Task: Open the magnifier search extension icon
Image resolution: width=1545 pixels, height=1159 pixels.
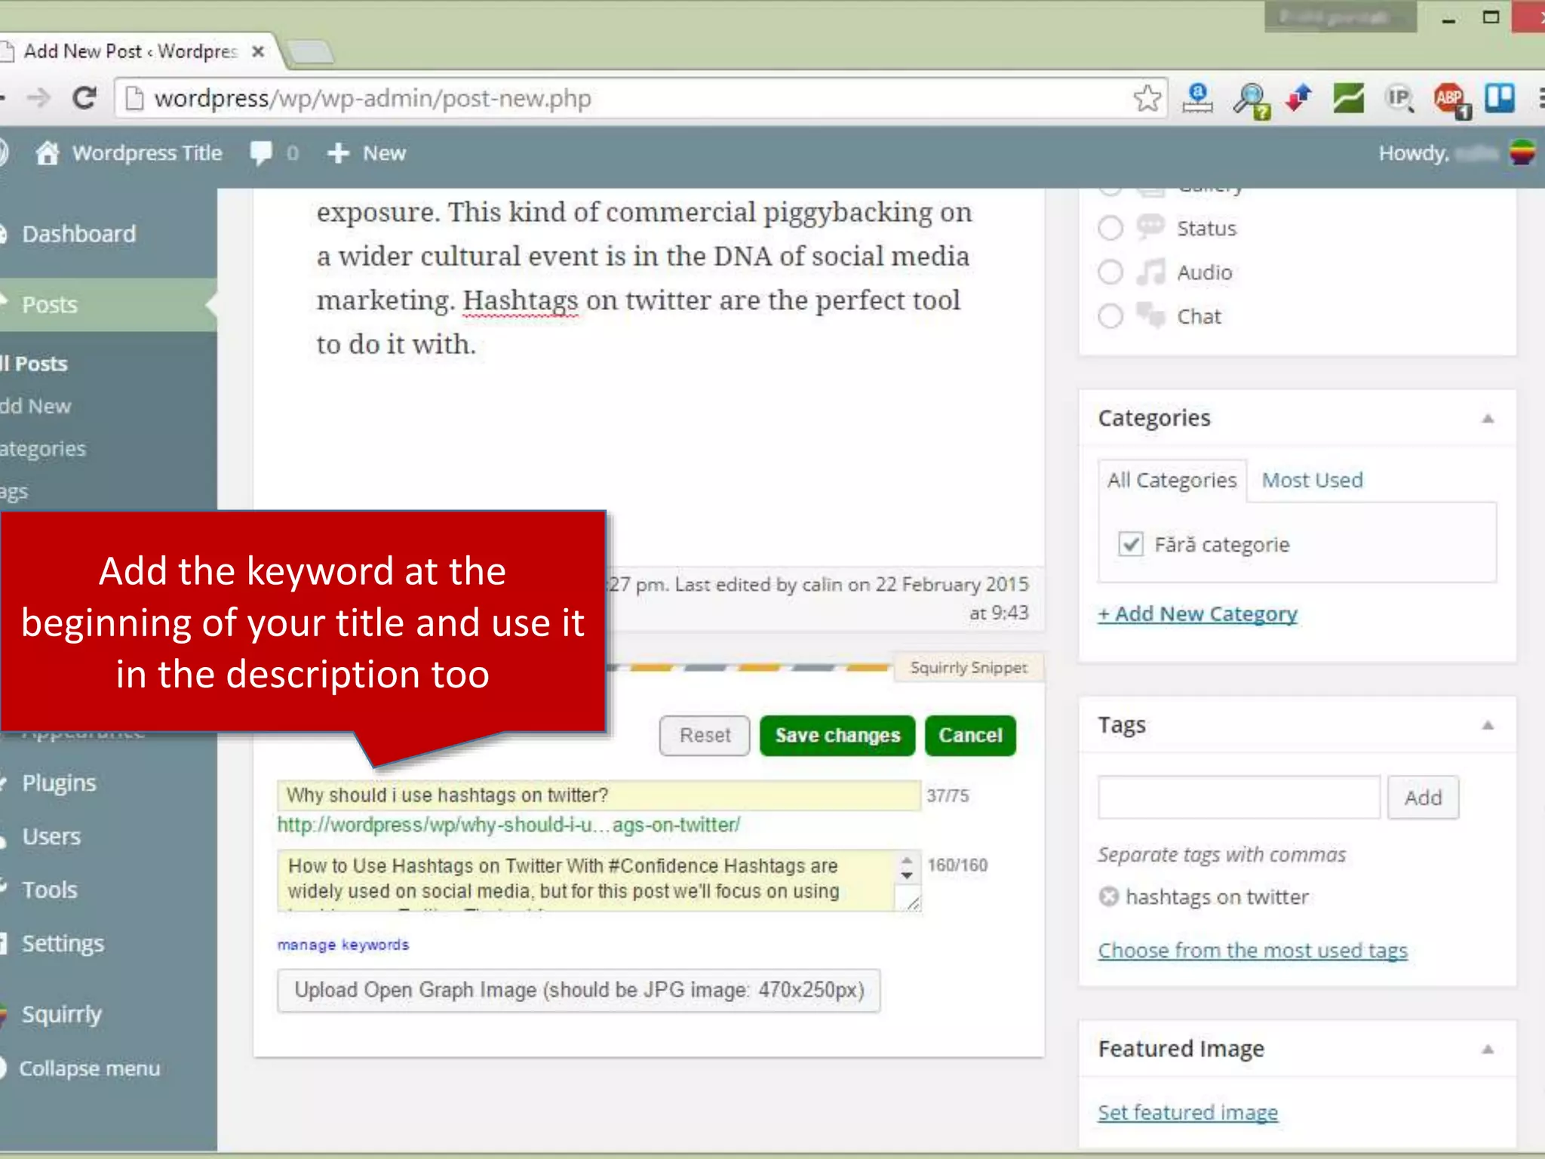Action: (x=1251, y=100)
